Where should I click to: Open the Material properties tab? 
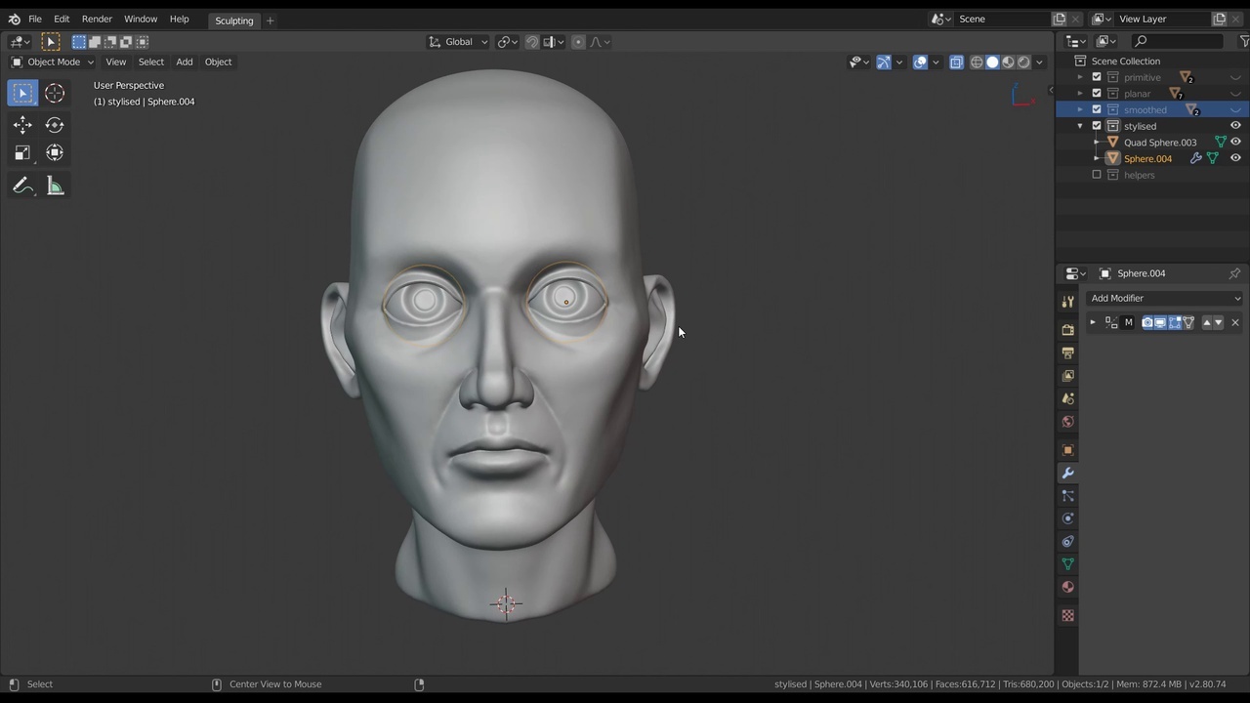(1067, 587)
